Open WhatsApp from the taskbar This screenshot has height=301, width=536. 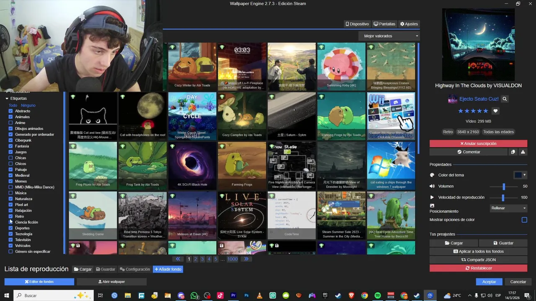[194, 296]
